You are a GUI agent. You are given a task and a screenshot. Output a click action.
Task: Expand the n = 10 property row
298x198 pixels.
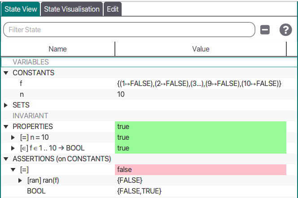[13, 137]
